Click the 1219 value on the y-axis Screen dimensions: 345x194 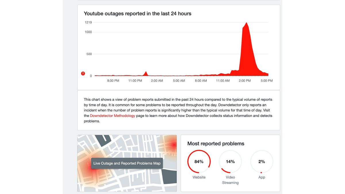click(x=88, y=22)
